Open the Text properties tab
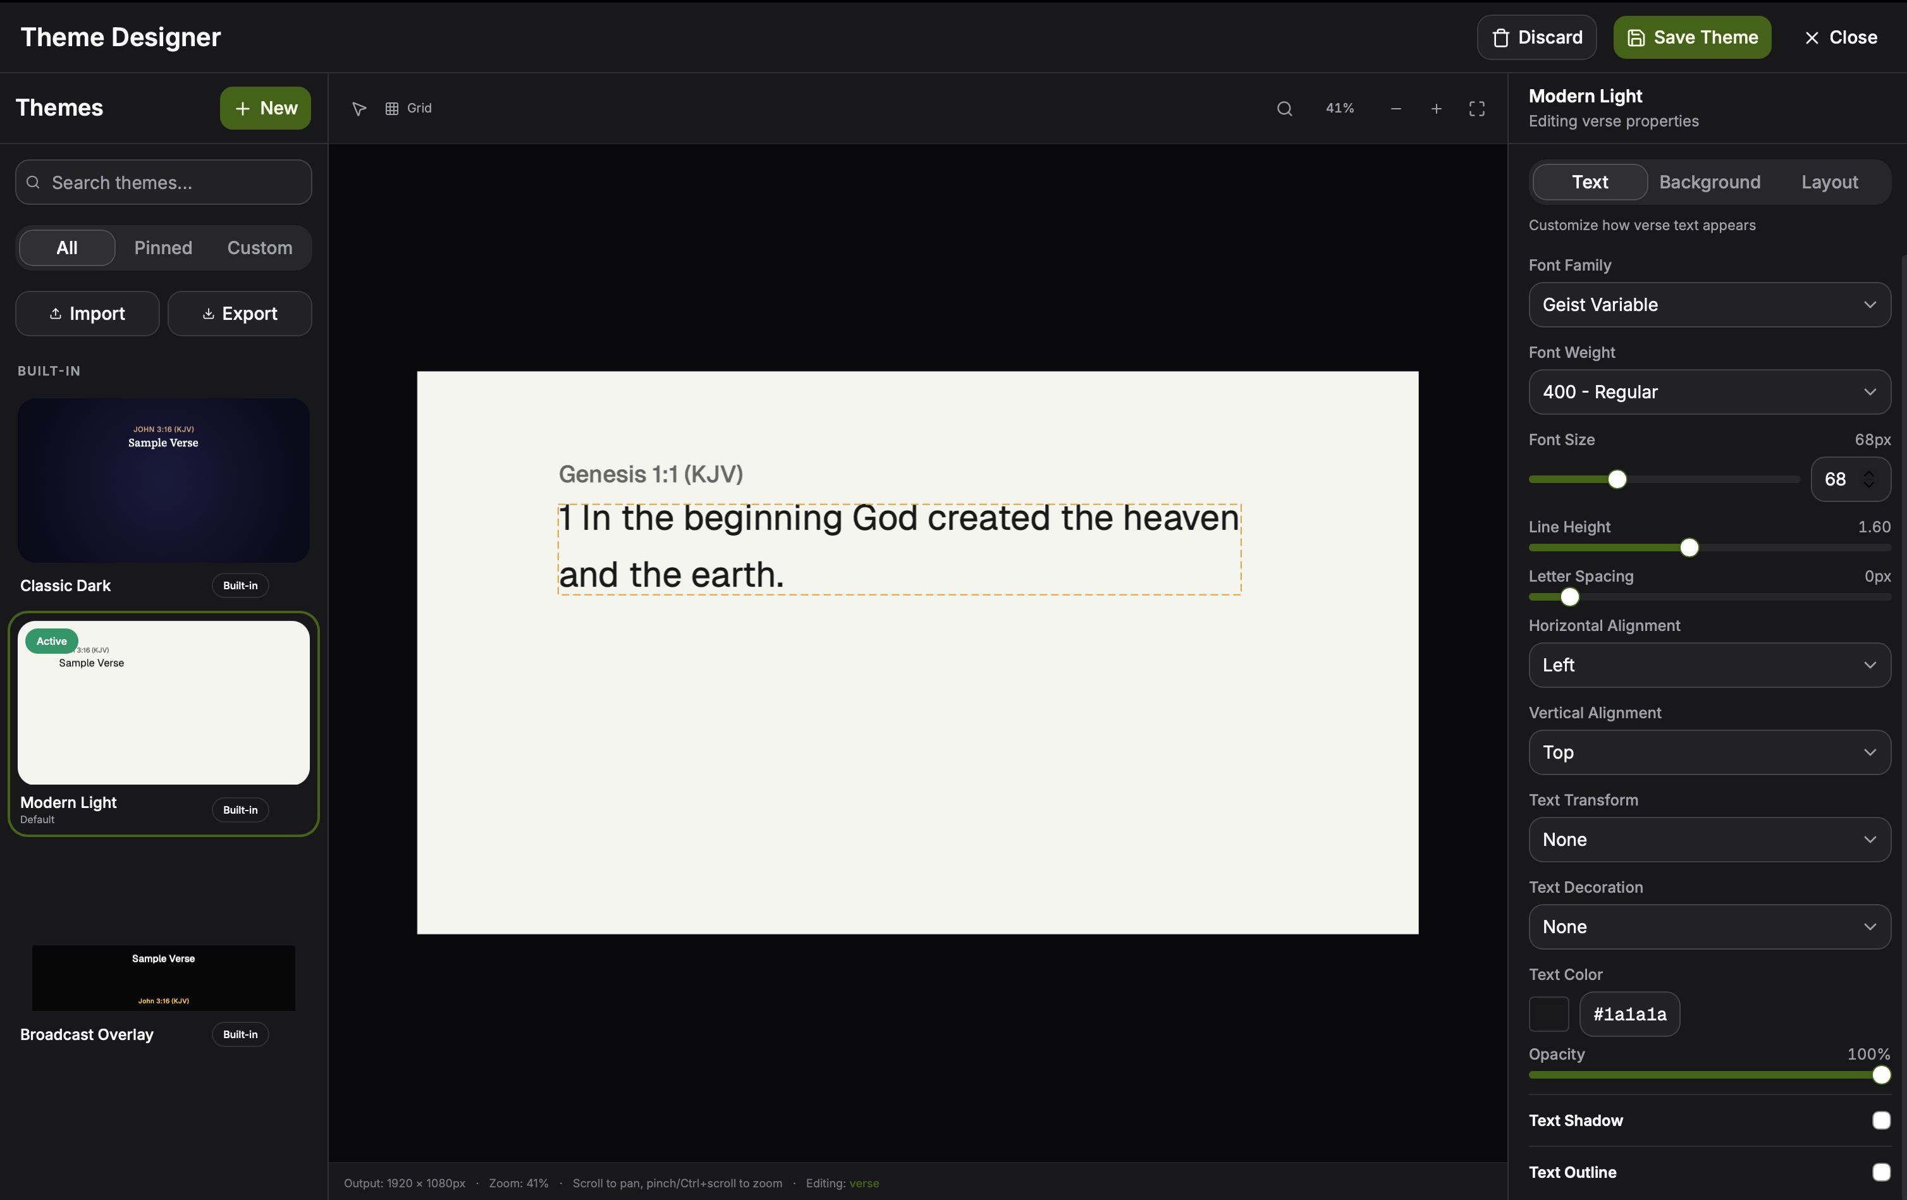Viewport: 1907px width, 1200px height. (1590, 182)
